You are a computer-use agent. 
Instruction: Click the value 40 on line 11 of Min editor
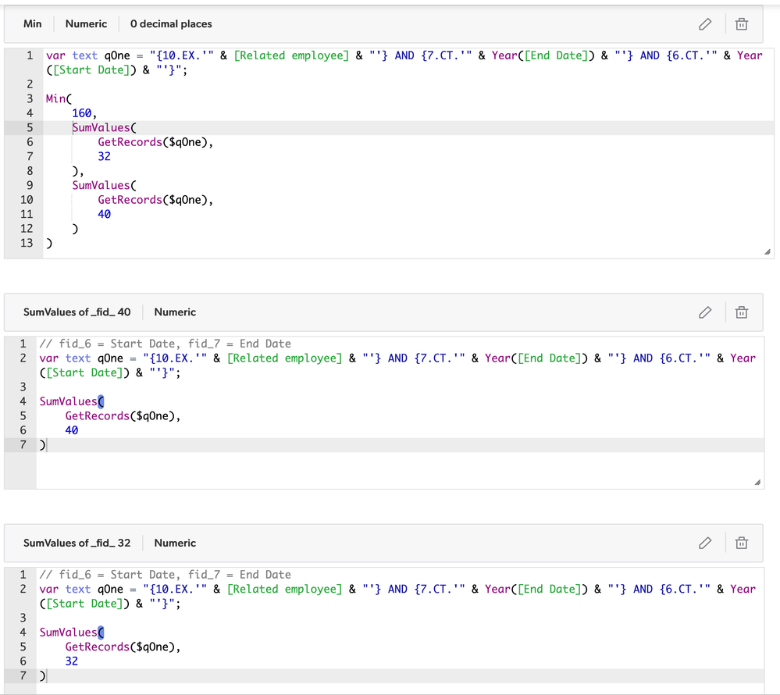pyautogui.click(x=104, y=215)
